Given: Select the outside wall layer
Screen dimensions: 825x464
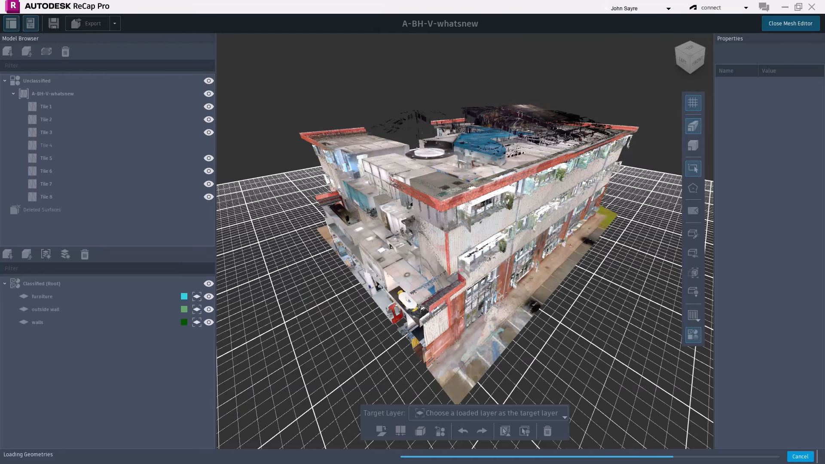Looking at the screenshot, I should pos(46,309).
